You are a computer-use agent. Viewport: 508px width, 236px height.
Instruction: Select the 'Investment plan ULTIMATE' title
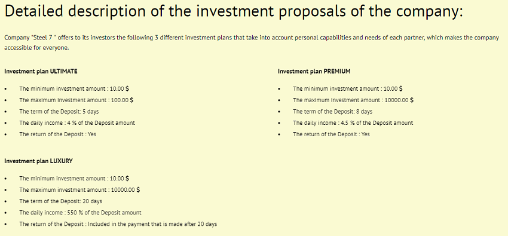[x=41, y=72]
